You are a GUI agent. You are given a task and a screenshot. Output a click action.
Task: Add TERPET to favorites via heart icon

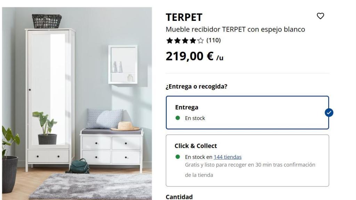[320, 16]
